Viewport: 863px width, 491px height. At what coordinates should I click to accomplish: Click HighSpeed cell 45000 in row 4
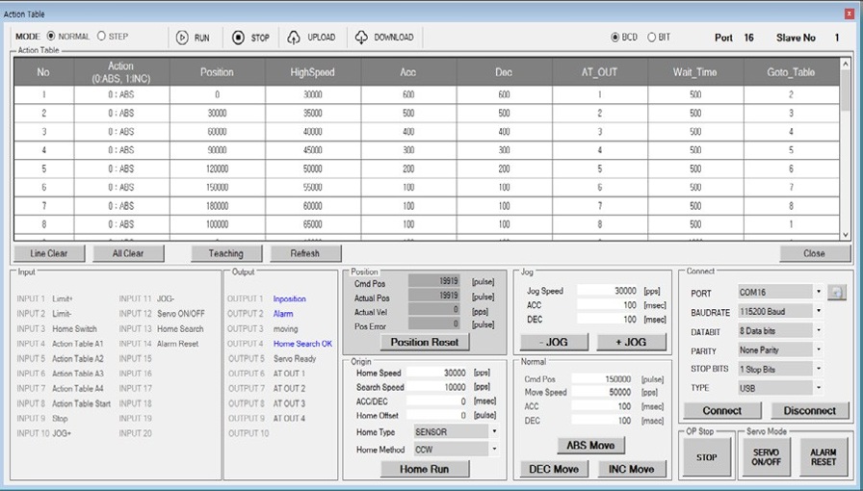313,150
